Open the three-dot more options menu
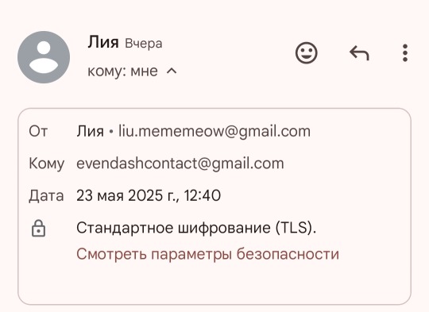 pos(405,52)
